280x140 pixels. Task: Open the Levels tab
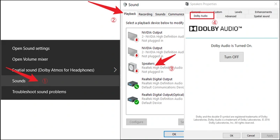click(x=238, y=12)
